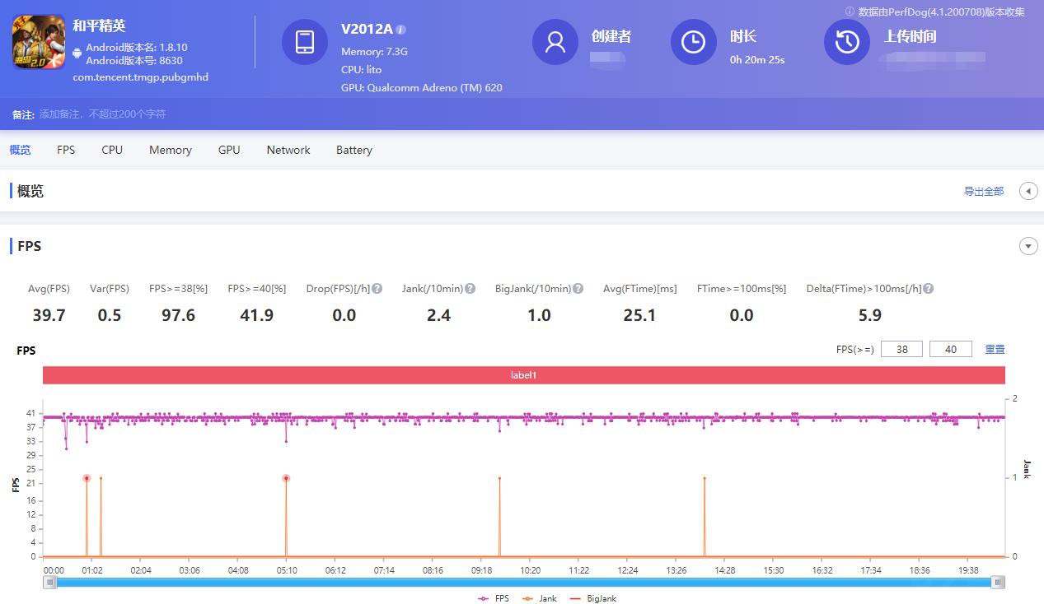Viewport: 1044px width, 604px height.
Task: Click the 和平精英 game app icon
Action: [38, 42]
